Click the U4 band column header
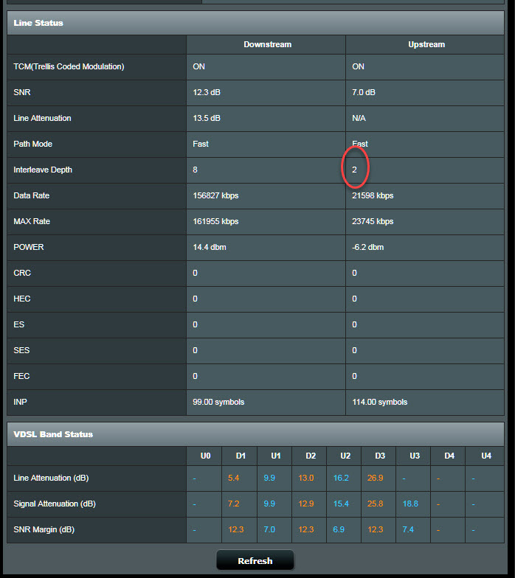This screenshot has height=578, width=515. coord(486,456)
